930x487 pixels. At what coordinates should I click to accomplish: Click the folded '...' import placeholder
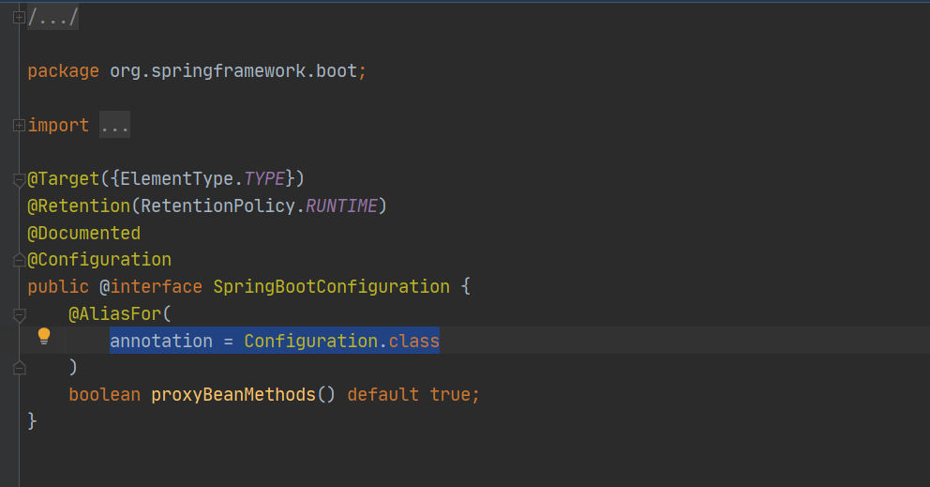pyautogui.click(x=114, y=125)
